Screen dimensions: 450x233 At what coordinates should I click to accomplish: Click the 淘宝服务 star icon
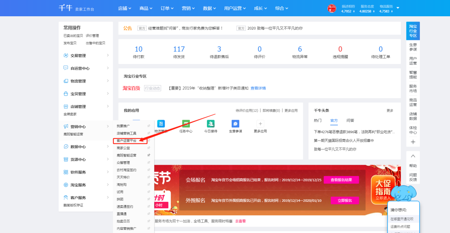(x=66, y=185)
